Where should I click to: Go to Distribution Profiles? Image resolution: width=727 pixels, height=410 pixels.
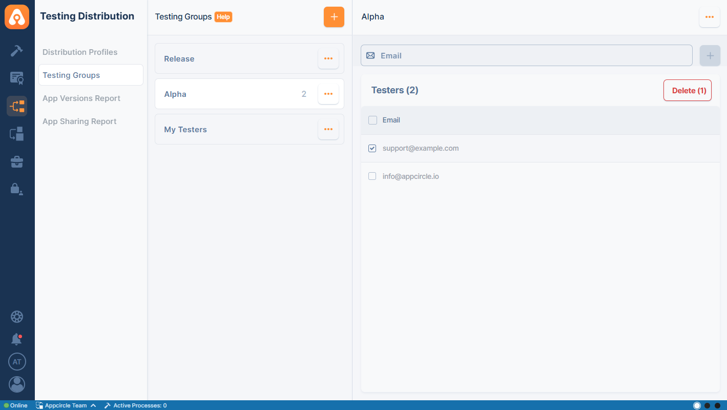(80, 52)
